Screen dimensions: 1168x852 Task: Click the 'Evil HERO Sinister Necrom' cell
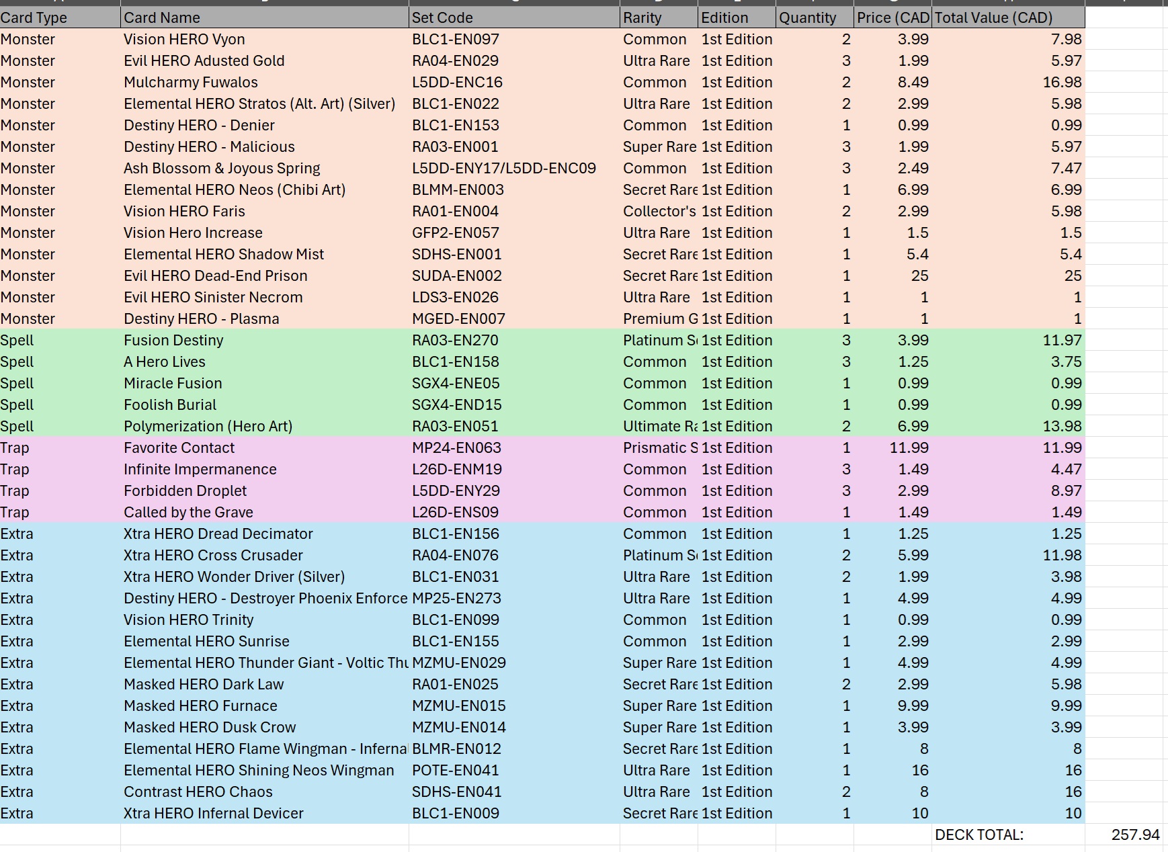point(265,297)
